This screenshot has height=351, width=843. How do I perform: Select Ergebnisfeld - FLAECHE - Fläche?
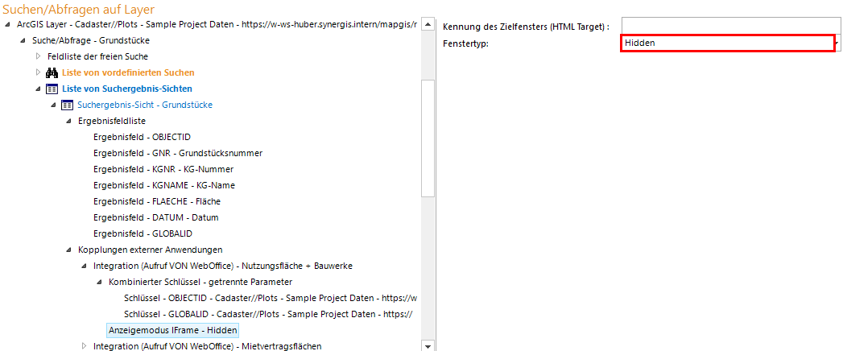point(156,201)
